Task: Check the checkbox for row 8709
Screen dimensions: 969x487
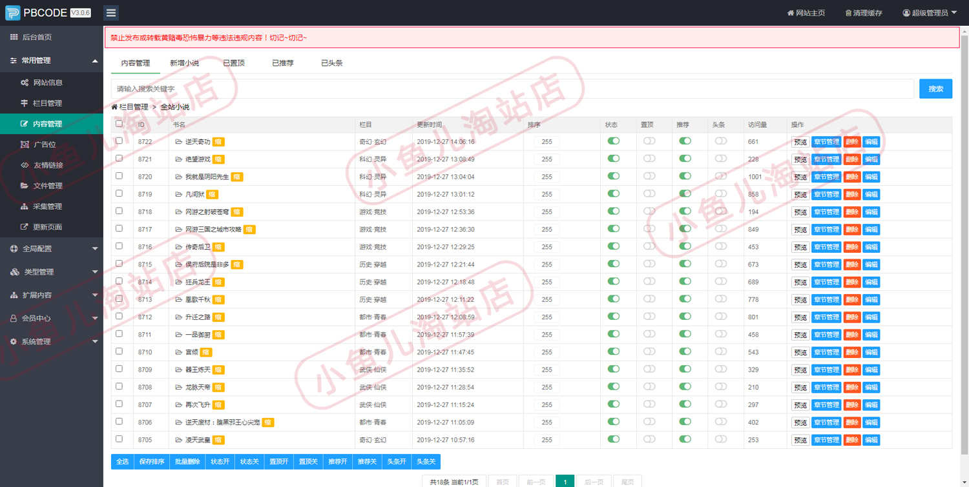Action: [x=119, y=368]
